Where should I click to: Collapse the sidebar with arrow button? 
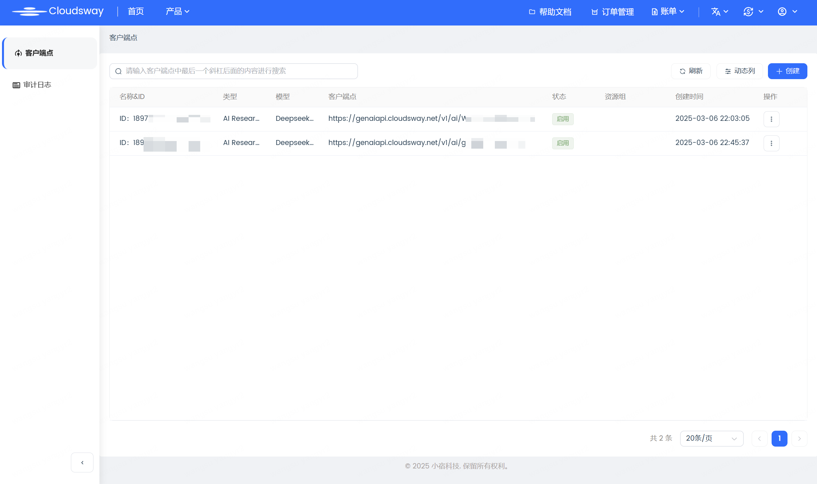82,462
